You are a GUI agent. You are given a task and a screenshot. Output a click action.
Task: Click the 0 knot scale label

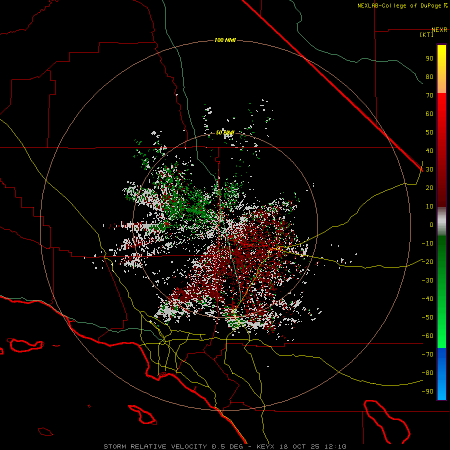[431, 224]
